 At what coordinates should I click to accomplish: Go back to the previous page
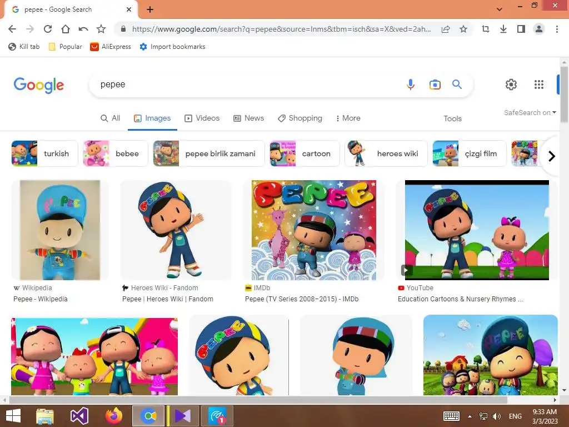(12, 29)
